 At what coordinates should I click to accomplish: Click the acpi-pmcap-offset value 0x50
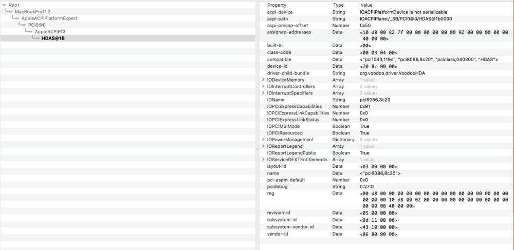tap(365, 26)
